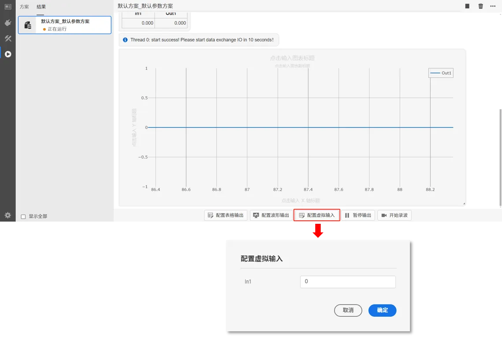Open more options ellipsis menu

tap(493, 6)
